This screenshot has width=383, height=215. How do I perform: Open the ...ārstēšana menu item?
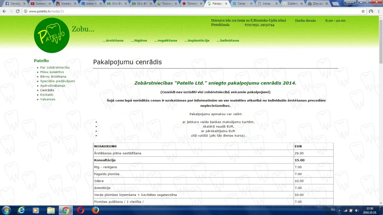(x=113, y=40)
